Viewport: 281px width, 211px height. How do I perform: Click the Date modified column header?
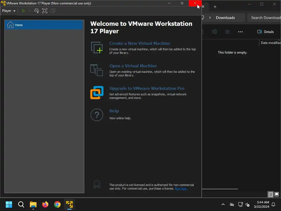coord(270,43)
